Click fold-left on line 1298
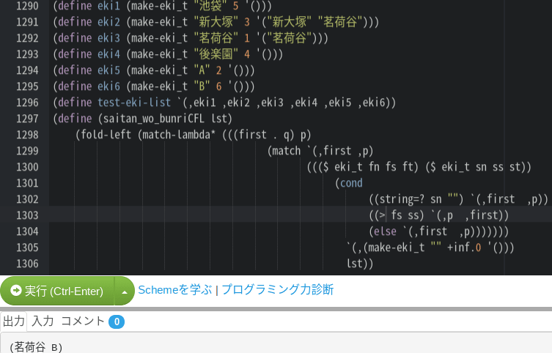 [106, 135]
